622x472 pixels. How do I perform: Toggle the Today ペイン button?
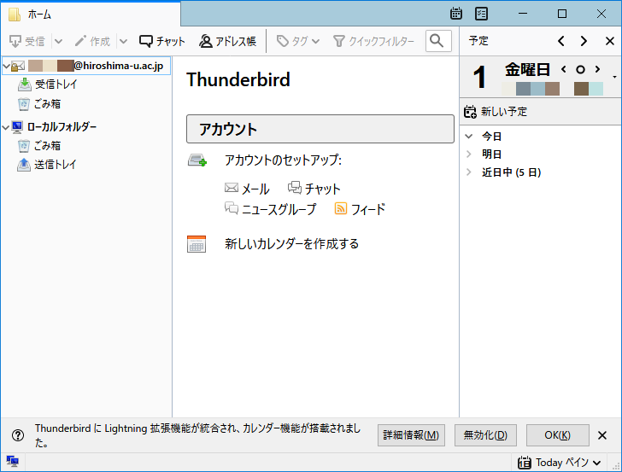click(x=559, y=463)
